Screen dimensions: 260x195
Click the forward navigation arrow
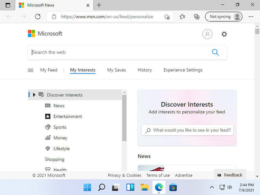(23, 17)
